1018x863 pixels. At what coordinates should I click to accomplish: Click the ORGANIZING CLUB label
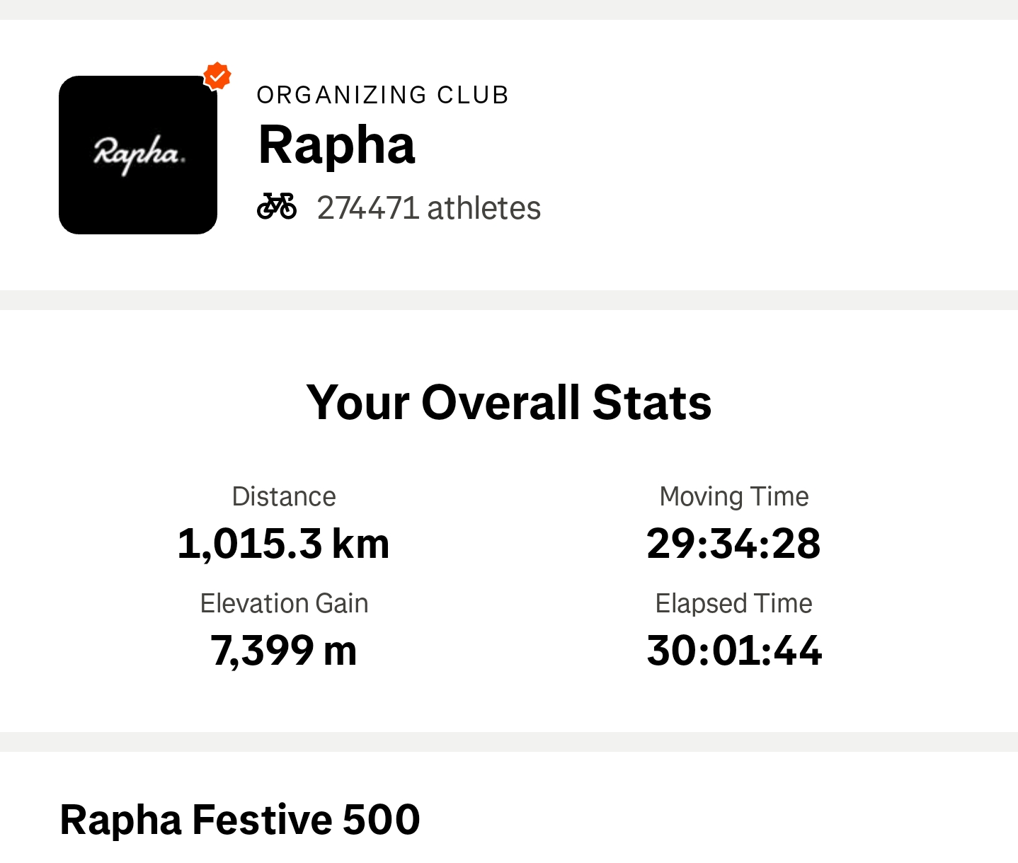click(382, 93)
